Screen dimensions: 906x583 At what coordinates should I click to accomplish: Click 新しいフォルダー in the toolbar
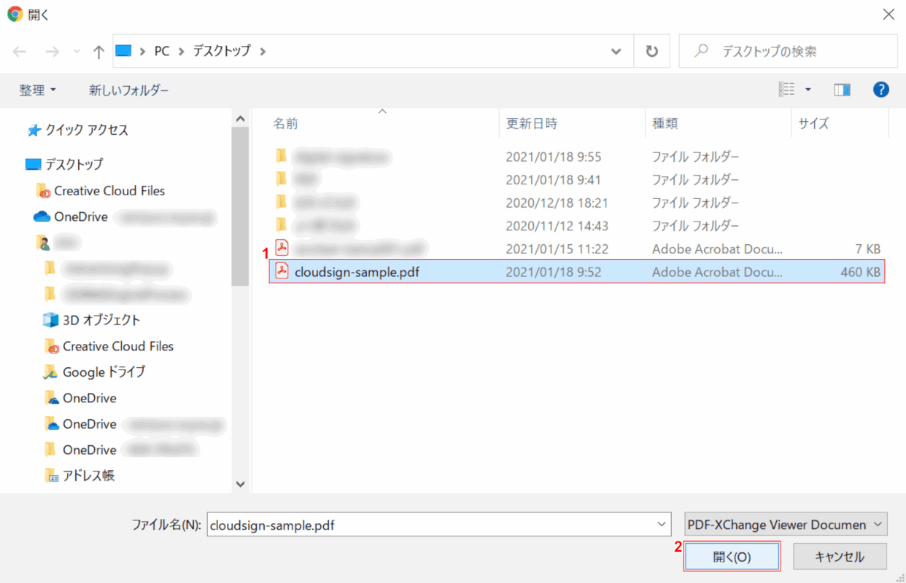pyautogui.click(x=128, y=90)
